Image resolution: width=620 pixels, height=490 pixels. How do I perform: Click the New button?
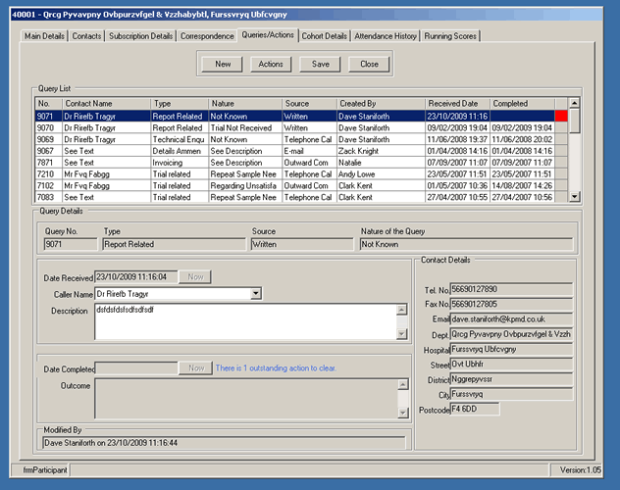click(223, 64)
